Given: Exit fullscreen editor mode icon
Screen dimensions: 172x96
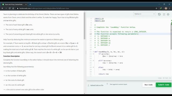Looking at the screenshot, I should (164, 14).
